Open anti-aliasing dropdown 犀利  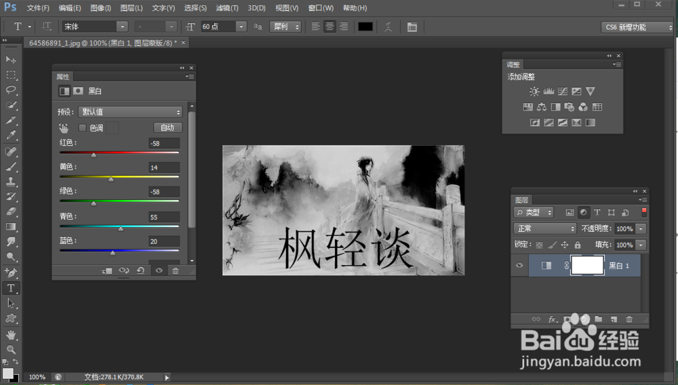click(x=285, y=27)
